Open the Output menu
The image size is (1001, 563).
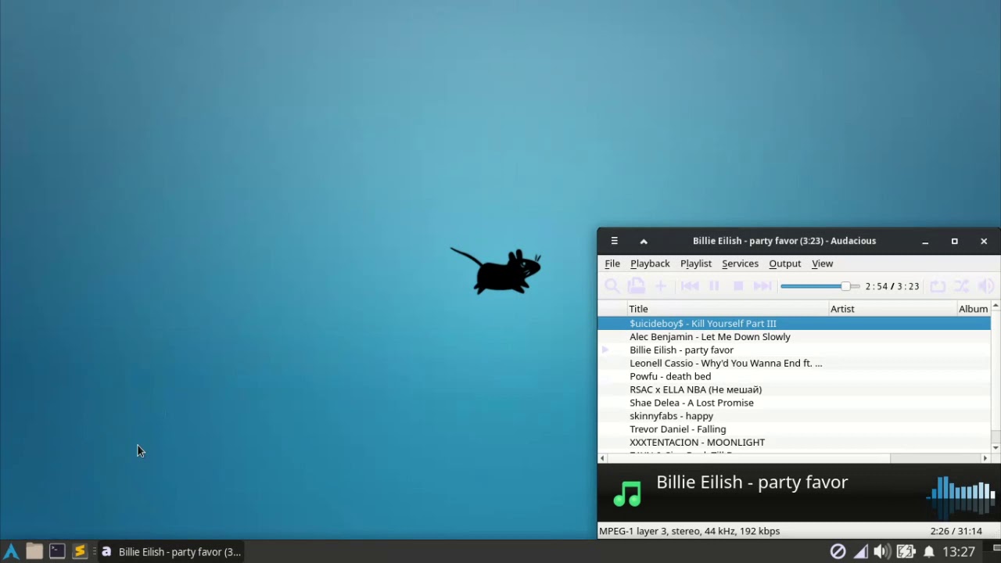(785, 264)
